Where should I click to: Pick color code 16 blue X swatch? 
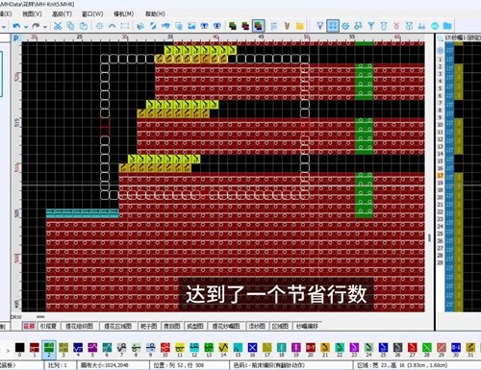coord(252,350)
